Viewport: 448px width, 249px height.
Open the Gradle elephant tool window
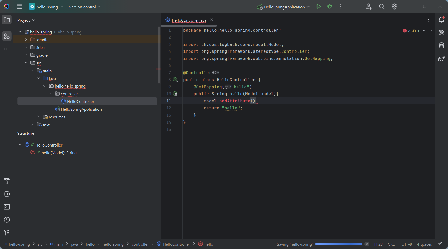[442, 58]
